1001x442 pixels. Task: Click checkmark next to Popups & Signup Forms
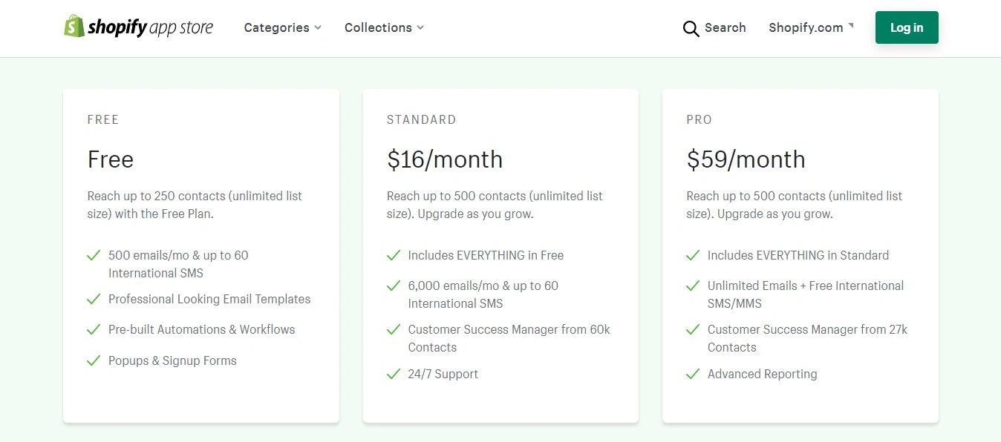(x=94, y=361)
